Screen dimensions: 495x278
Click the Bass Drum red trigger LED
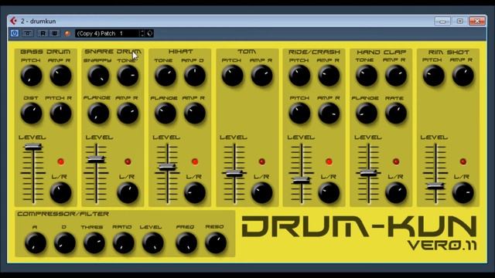click(x=61, y=161)
